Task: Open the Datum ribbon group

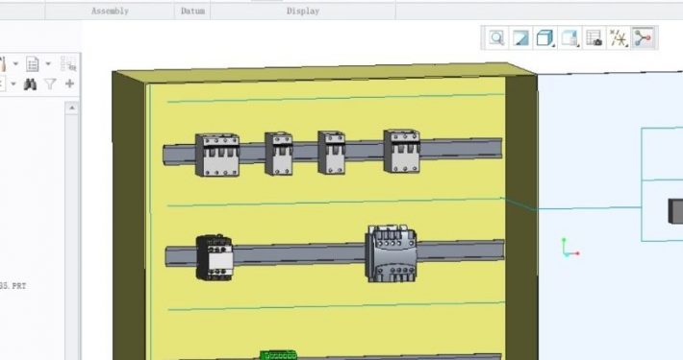Action: 192,12
